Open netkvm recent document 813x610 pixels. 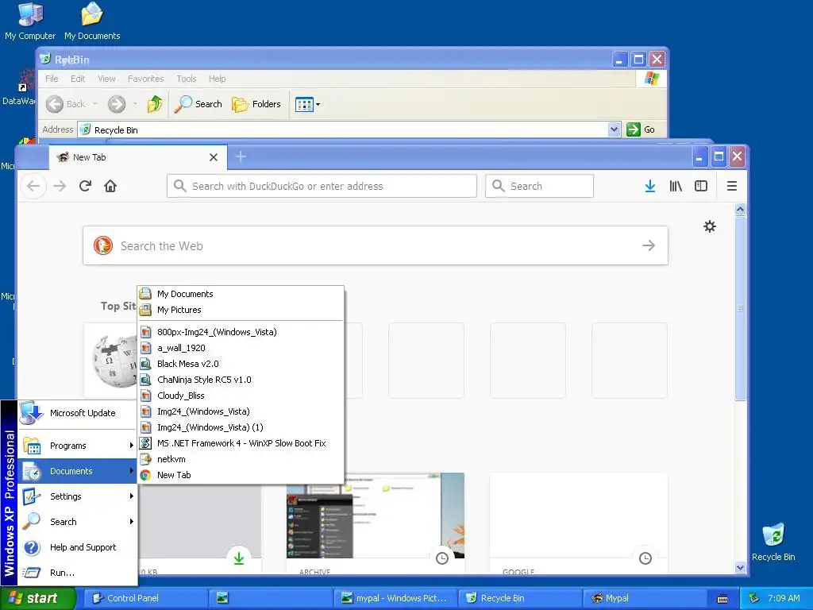tap(241, 459)
